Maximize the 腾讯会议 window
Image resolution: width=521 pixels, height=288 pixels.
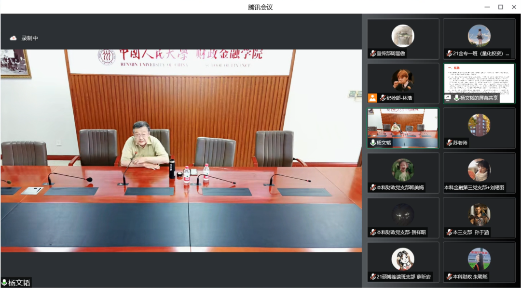click(x=500, y=7)
